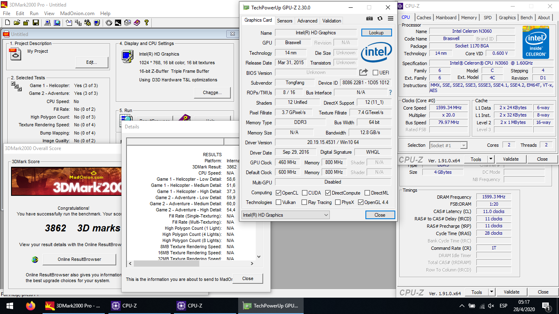Click the notepad icon in 3DMark toolbar
This screenshot has height=314, width=559.
click(x=69, y=22)
